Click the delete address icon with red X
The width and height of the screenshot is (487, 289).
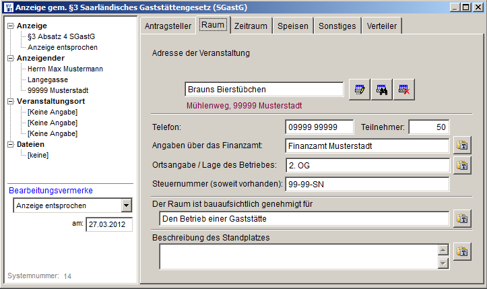404,90
